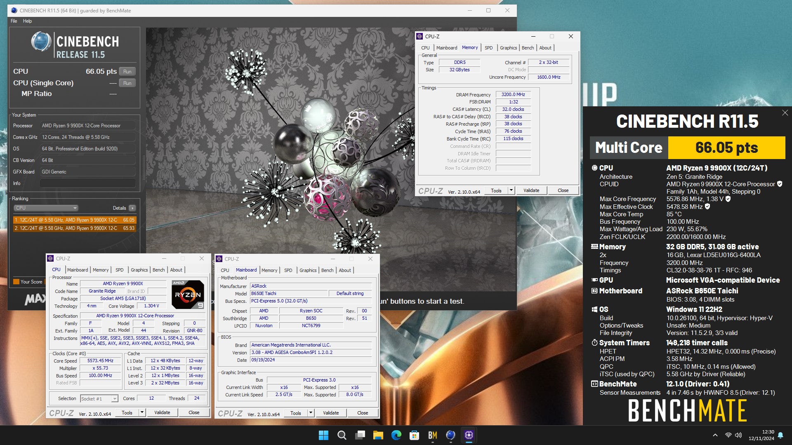Select ranking entry scoring 65.93
Viewport: 792px width, 445px height.
click(75, 228)
